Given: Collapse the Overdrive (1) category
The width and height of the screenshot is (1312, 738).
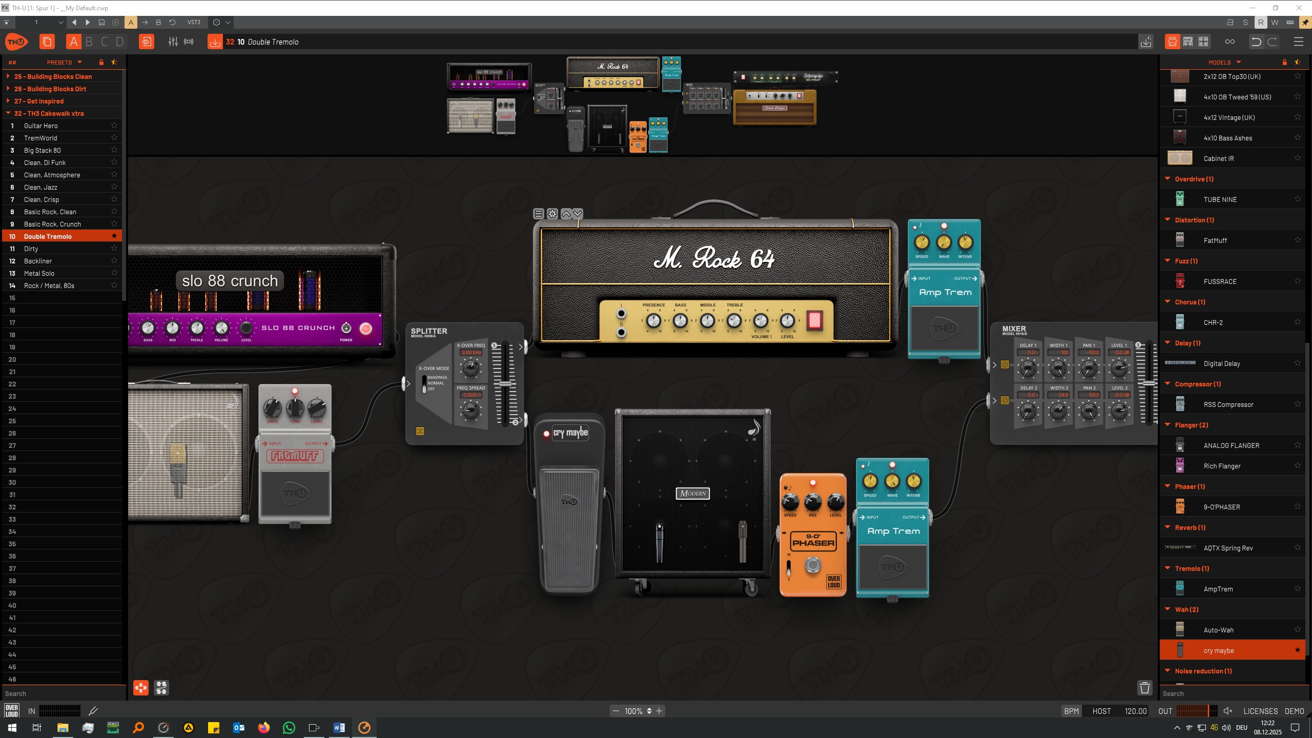Looking at the screenshot, I should click(x=1167, y=179).
